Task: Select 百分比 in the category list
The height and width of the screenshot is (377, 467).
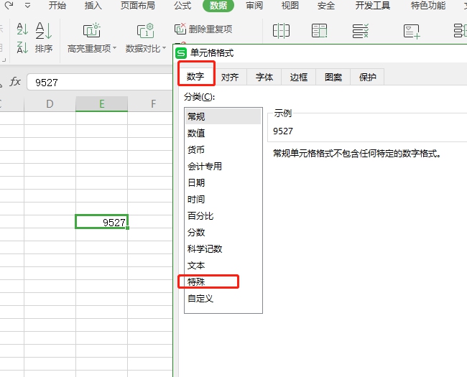Action: (x=223, y=215)
